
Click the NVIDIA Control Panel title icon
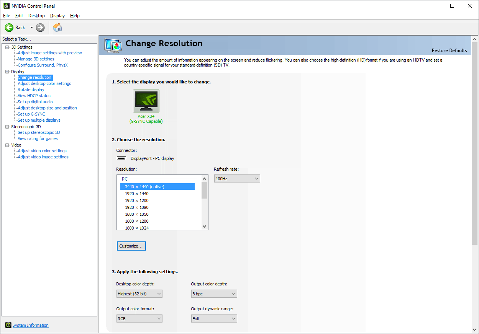[7, 6]
